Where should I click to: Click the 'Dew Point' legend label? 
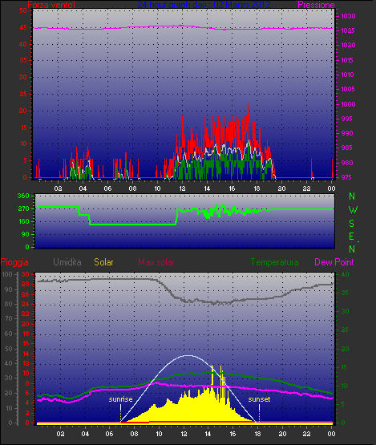point(334,262)
